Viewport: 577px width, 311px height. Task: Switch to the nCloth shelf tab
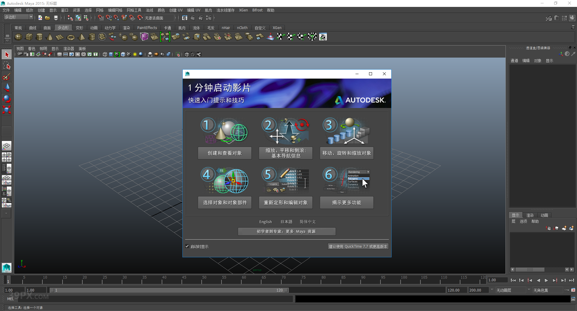pyautogui.click(x=243, y=28)
